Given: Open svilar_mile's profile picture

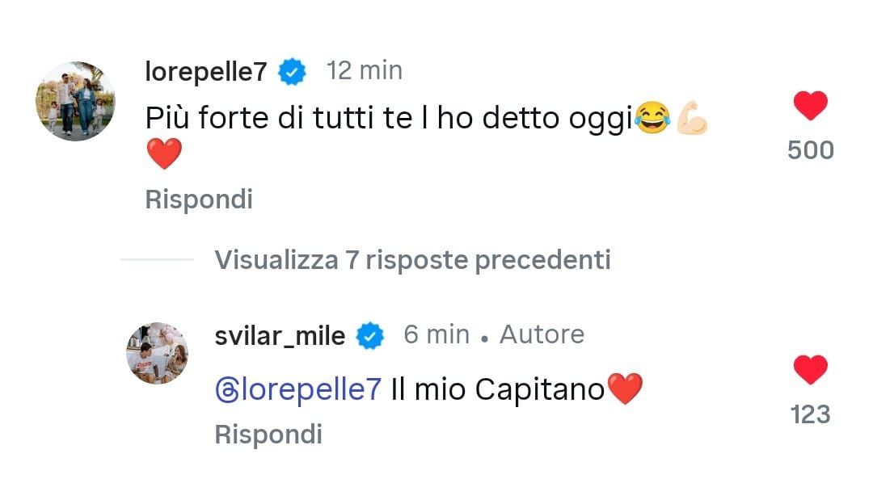Looking at the screenshot, I should 157,353.
